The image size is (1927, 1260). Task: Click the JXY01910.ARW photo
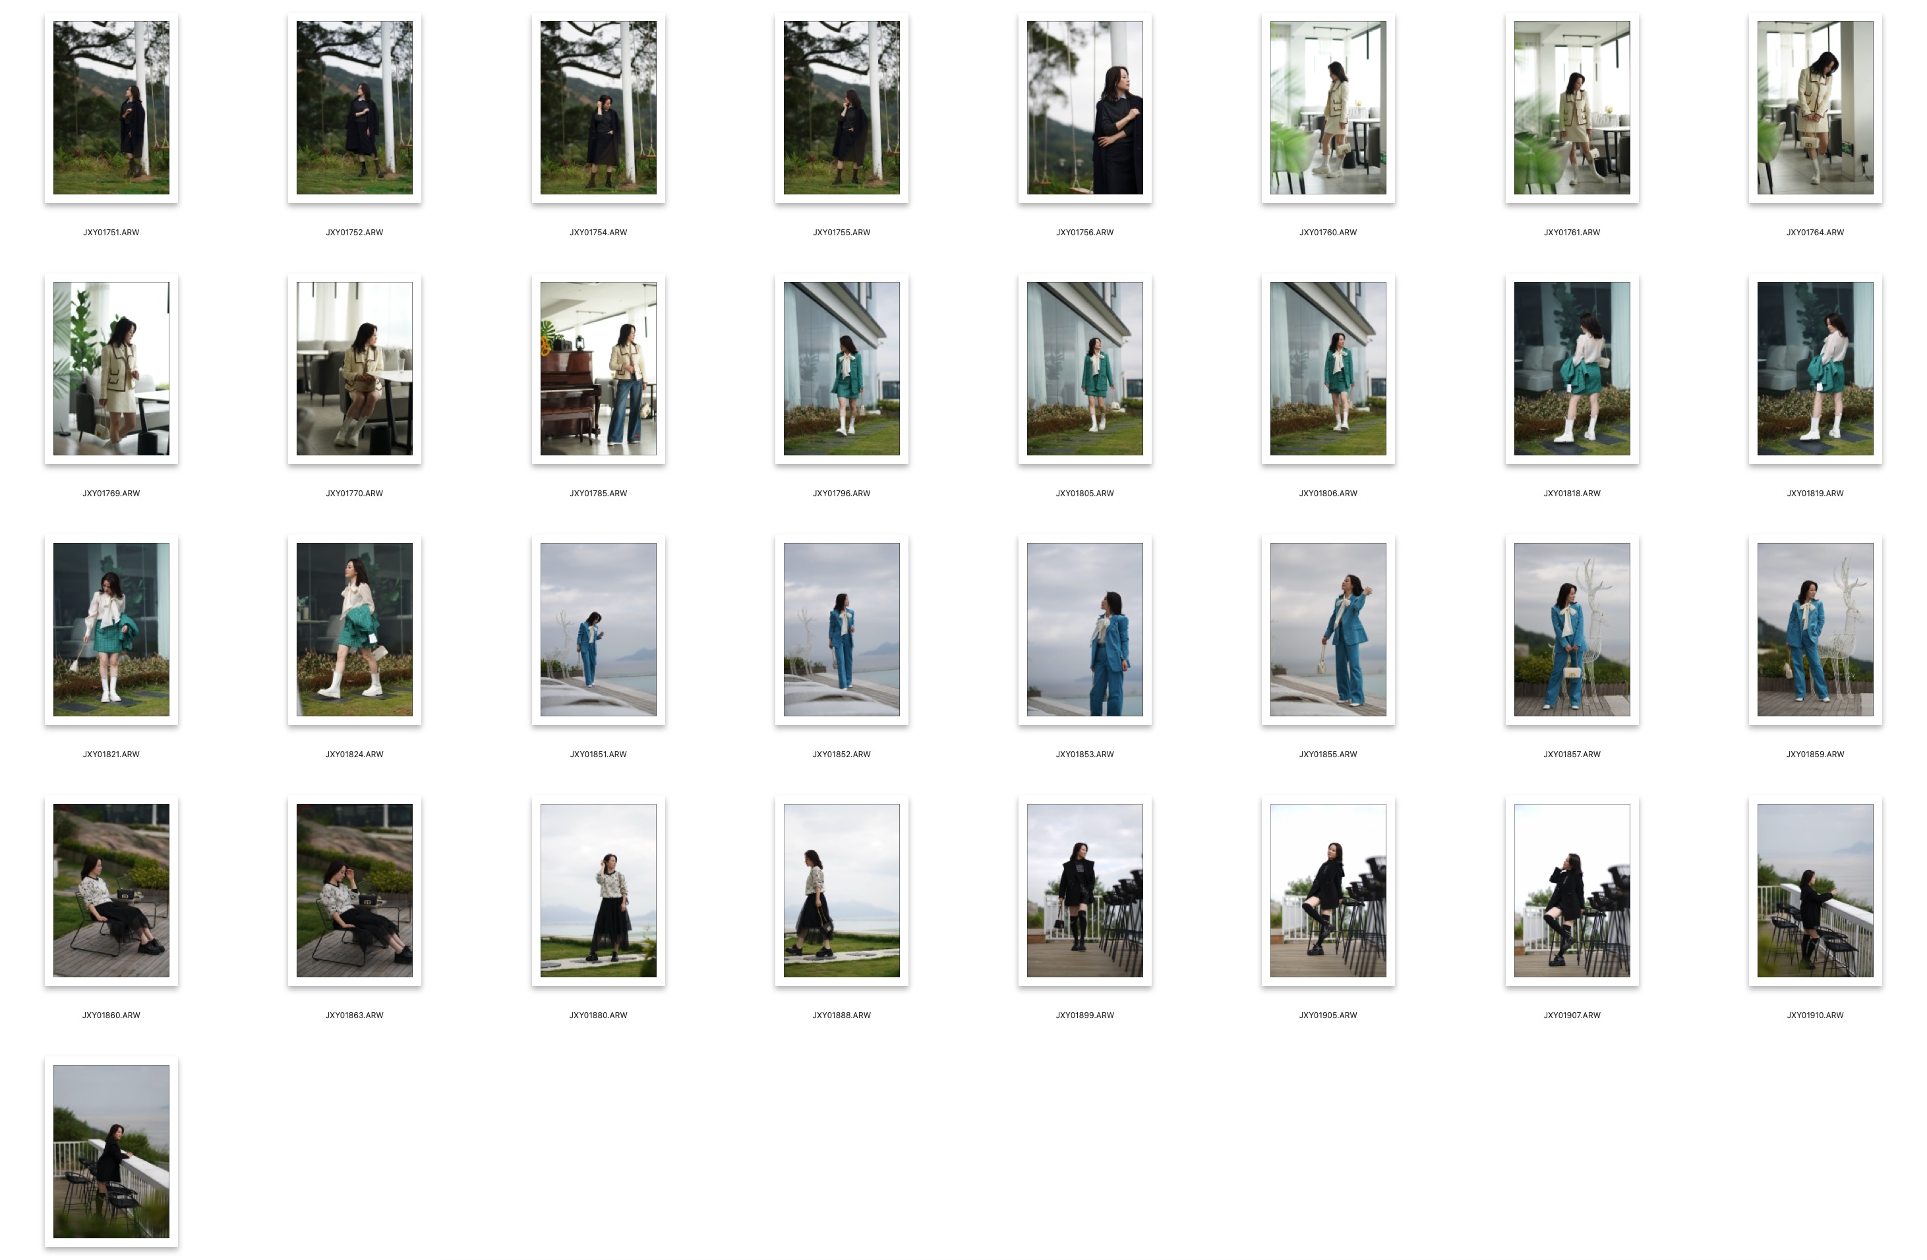point(1814,890)
